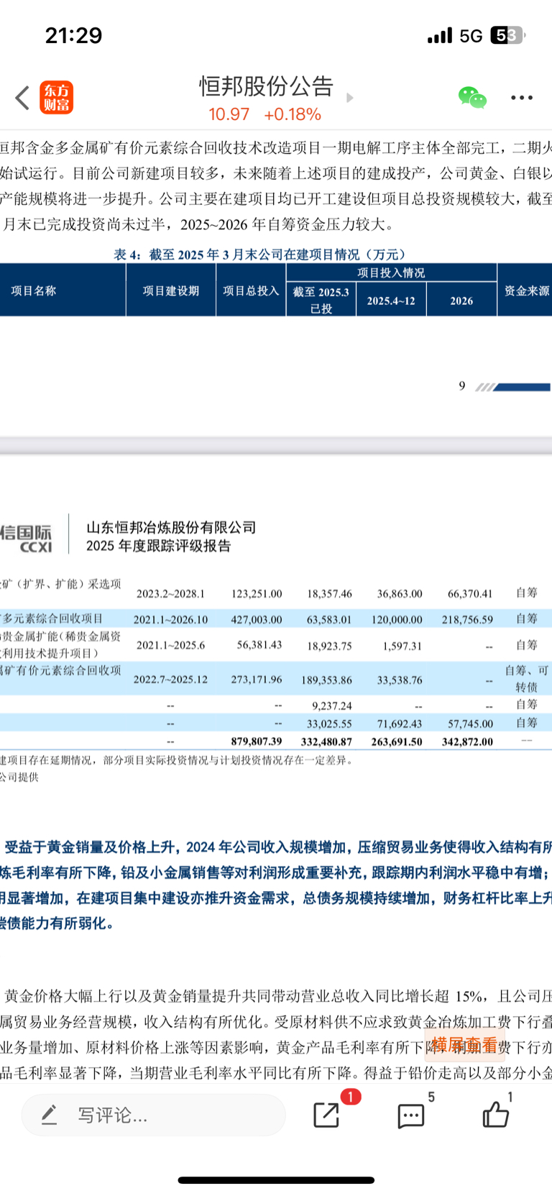Select cell 218,756.59
Screen dimensions: 552x1196
(467, 619)
